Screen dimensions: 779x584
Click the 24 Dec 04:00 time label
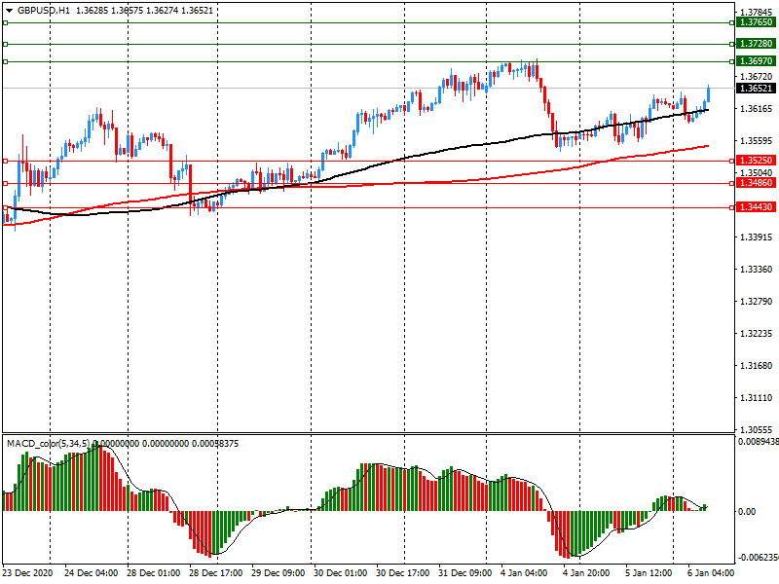pos(91,573)
